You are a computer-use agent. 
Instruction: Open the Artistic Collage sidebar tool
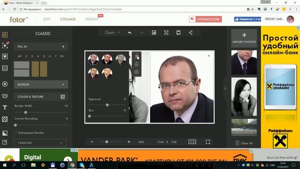pos(5,46)
